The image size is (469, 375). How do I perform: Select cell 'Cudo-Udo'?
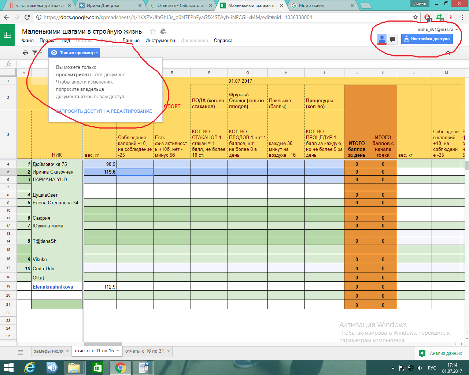click(x=57, y=268)
